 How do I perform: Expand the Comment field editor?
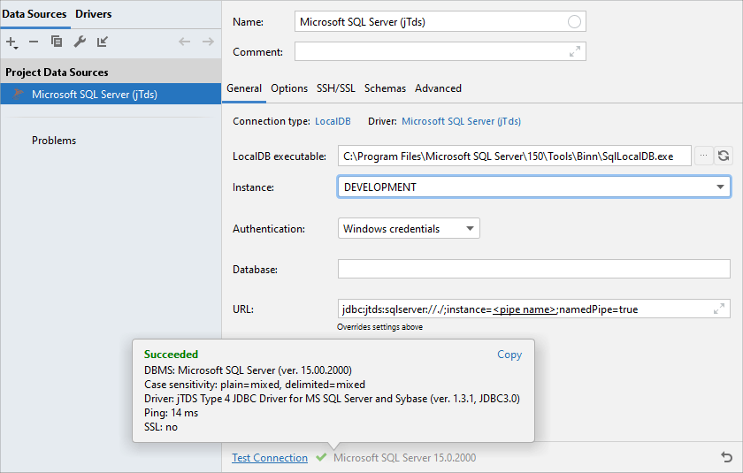(x=575, y=52)
